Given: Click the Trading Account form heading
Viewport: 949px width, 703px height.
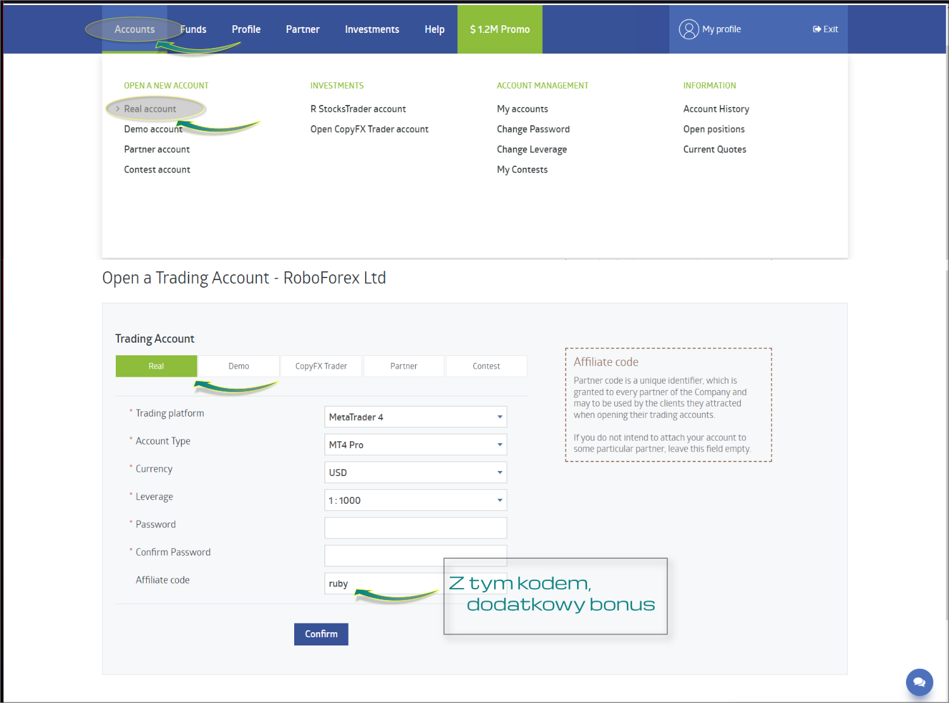Looking at the screenshot, I should pos(155,339).
